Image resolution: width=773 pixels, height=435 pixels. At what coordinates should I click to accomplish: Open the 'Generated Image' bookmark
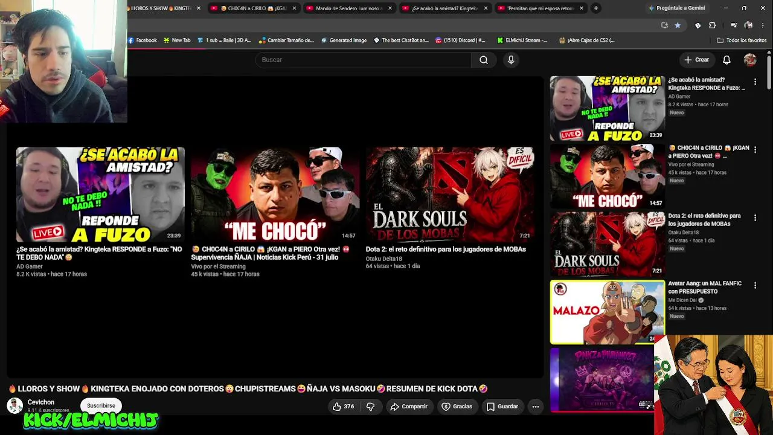point(344,40)
